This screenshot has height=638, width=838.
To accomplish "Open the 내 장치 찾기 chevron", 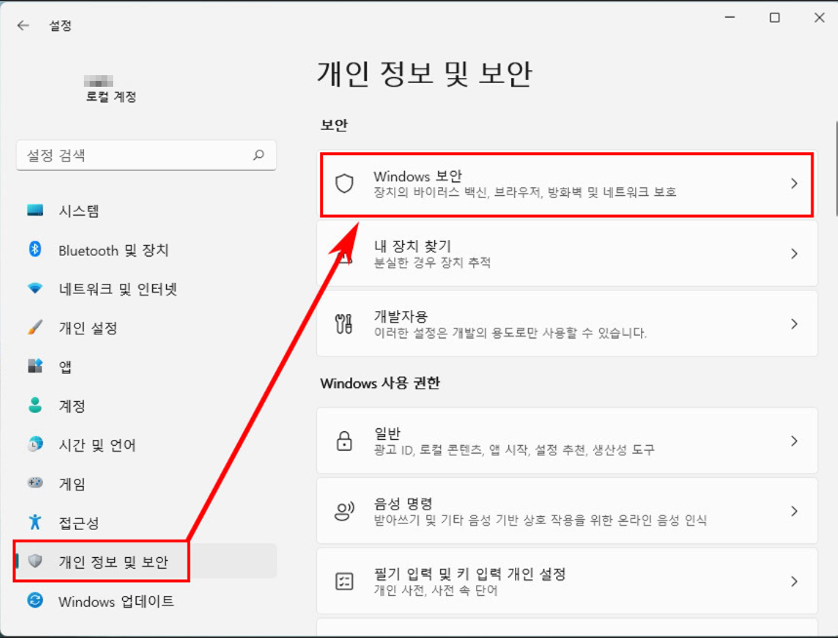I will tap(794, 254).
